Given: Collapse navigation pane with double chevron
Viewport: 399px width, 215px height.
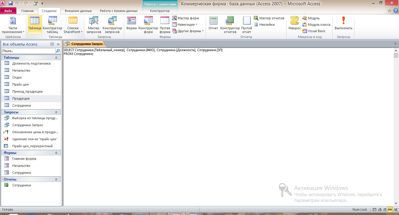Looking at the screenshot, I should tap(58, 44).
